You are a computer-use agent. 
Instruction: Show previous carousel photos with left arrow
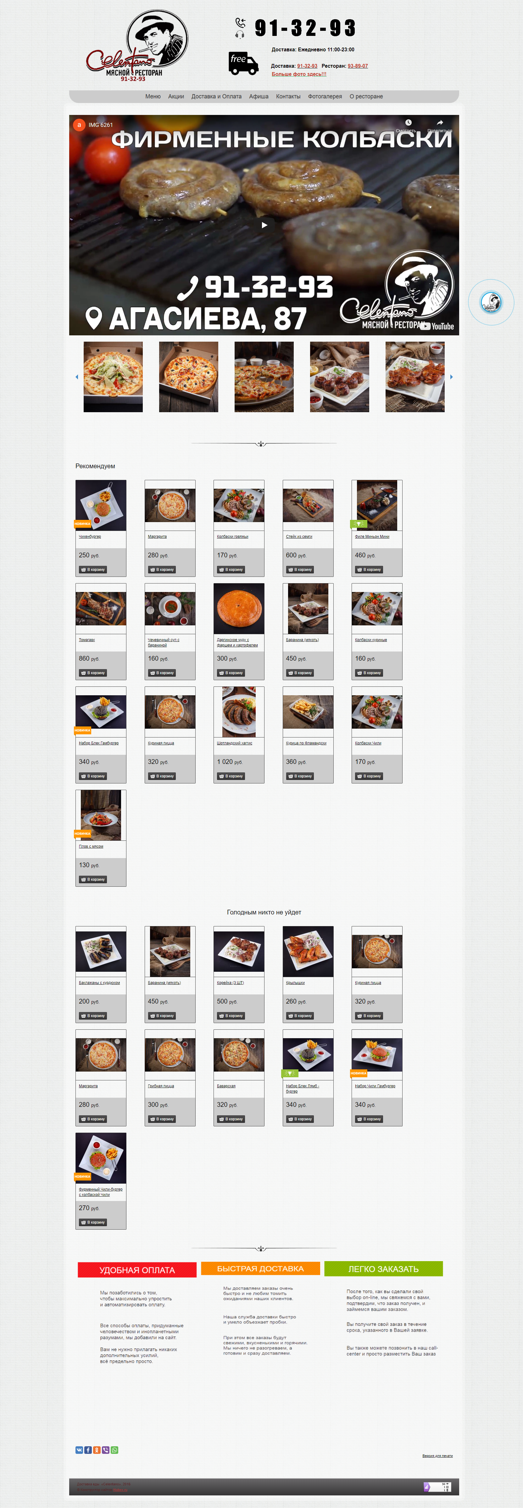76,377
